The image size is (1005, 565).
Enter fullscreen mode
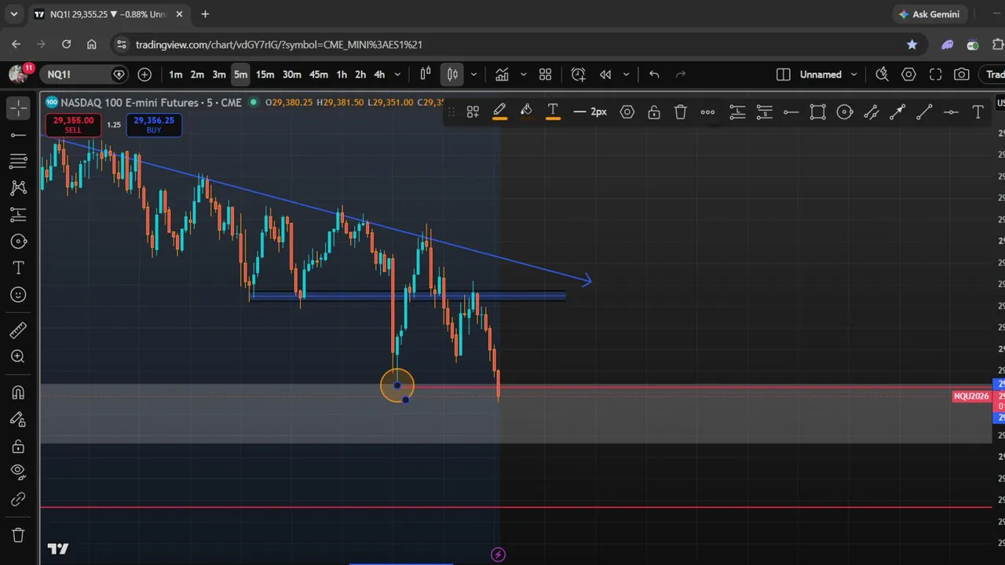click(x=935, y=75)
